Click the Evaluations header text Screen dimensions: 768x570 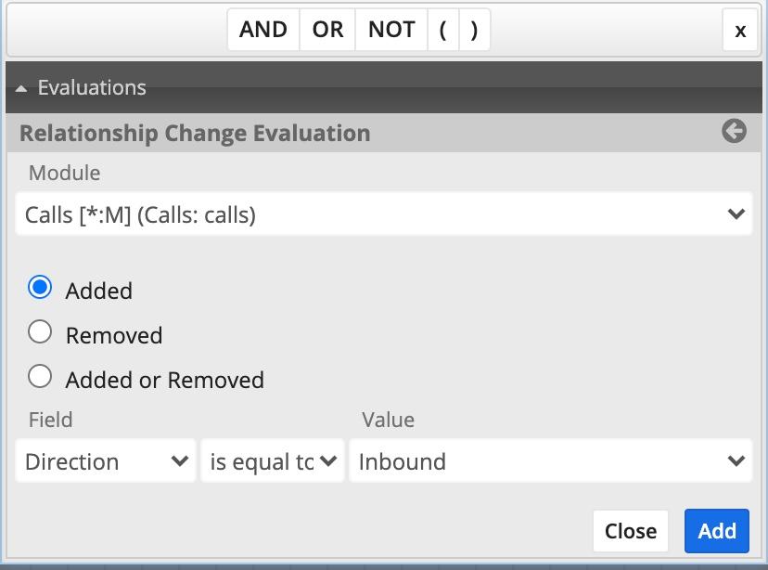(92, 88)
